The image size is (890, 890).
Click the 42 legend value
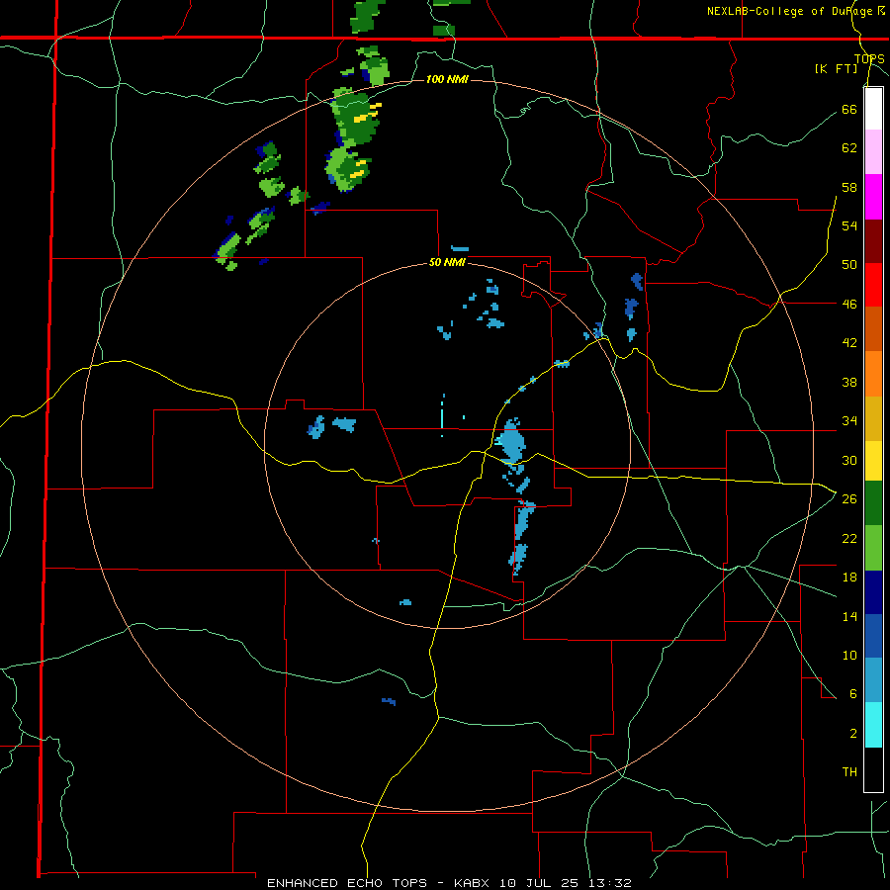pos(849,343)
